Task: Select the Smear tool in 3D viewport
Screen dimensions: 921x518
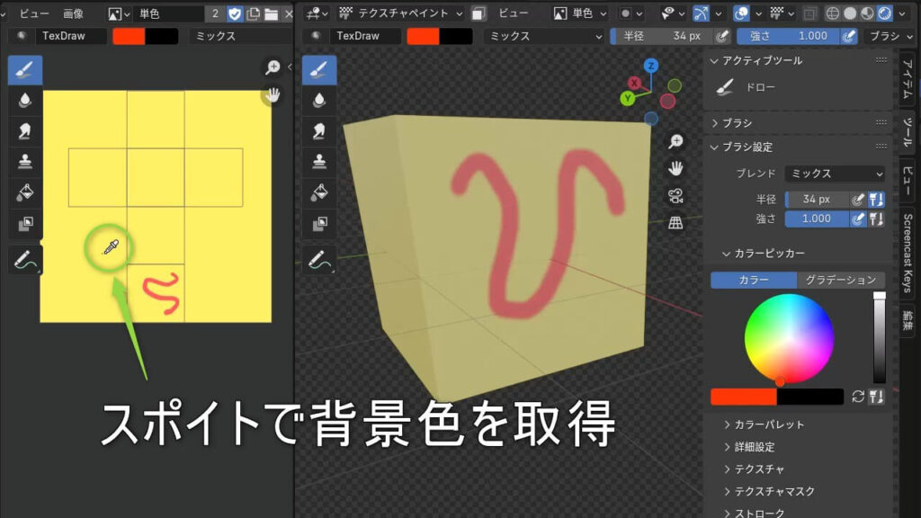Action: tap(319, 131)
